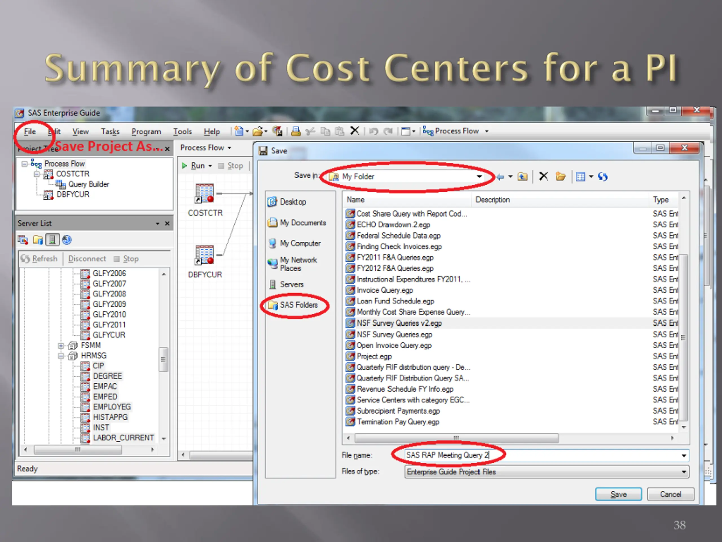
Task: Click the Delete X icon in the main toolbar
Action: [x=355, y=131]
